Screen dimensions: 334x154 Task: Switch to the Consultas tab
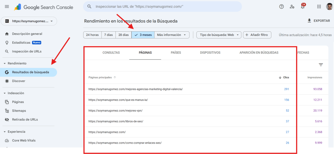pyautogui.click(x=111, y=53)
